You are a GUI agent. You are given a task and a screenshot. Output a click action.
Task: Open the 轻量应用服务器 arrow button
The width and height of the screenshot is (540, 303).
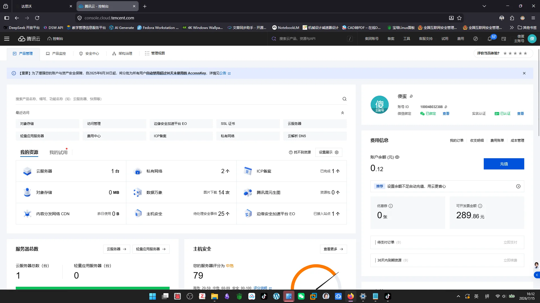pyautogui.click(x=151, y=249)
